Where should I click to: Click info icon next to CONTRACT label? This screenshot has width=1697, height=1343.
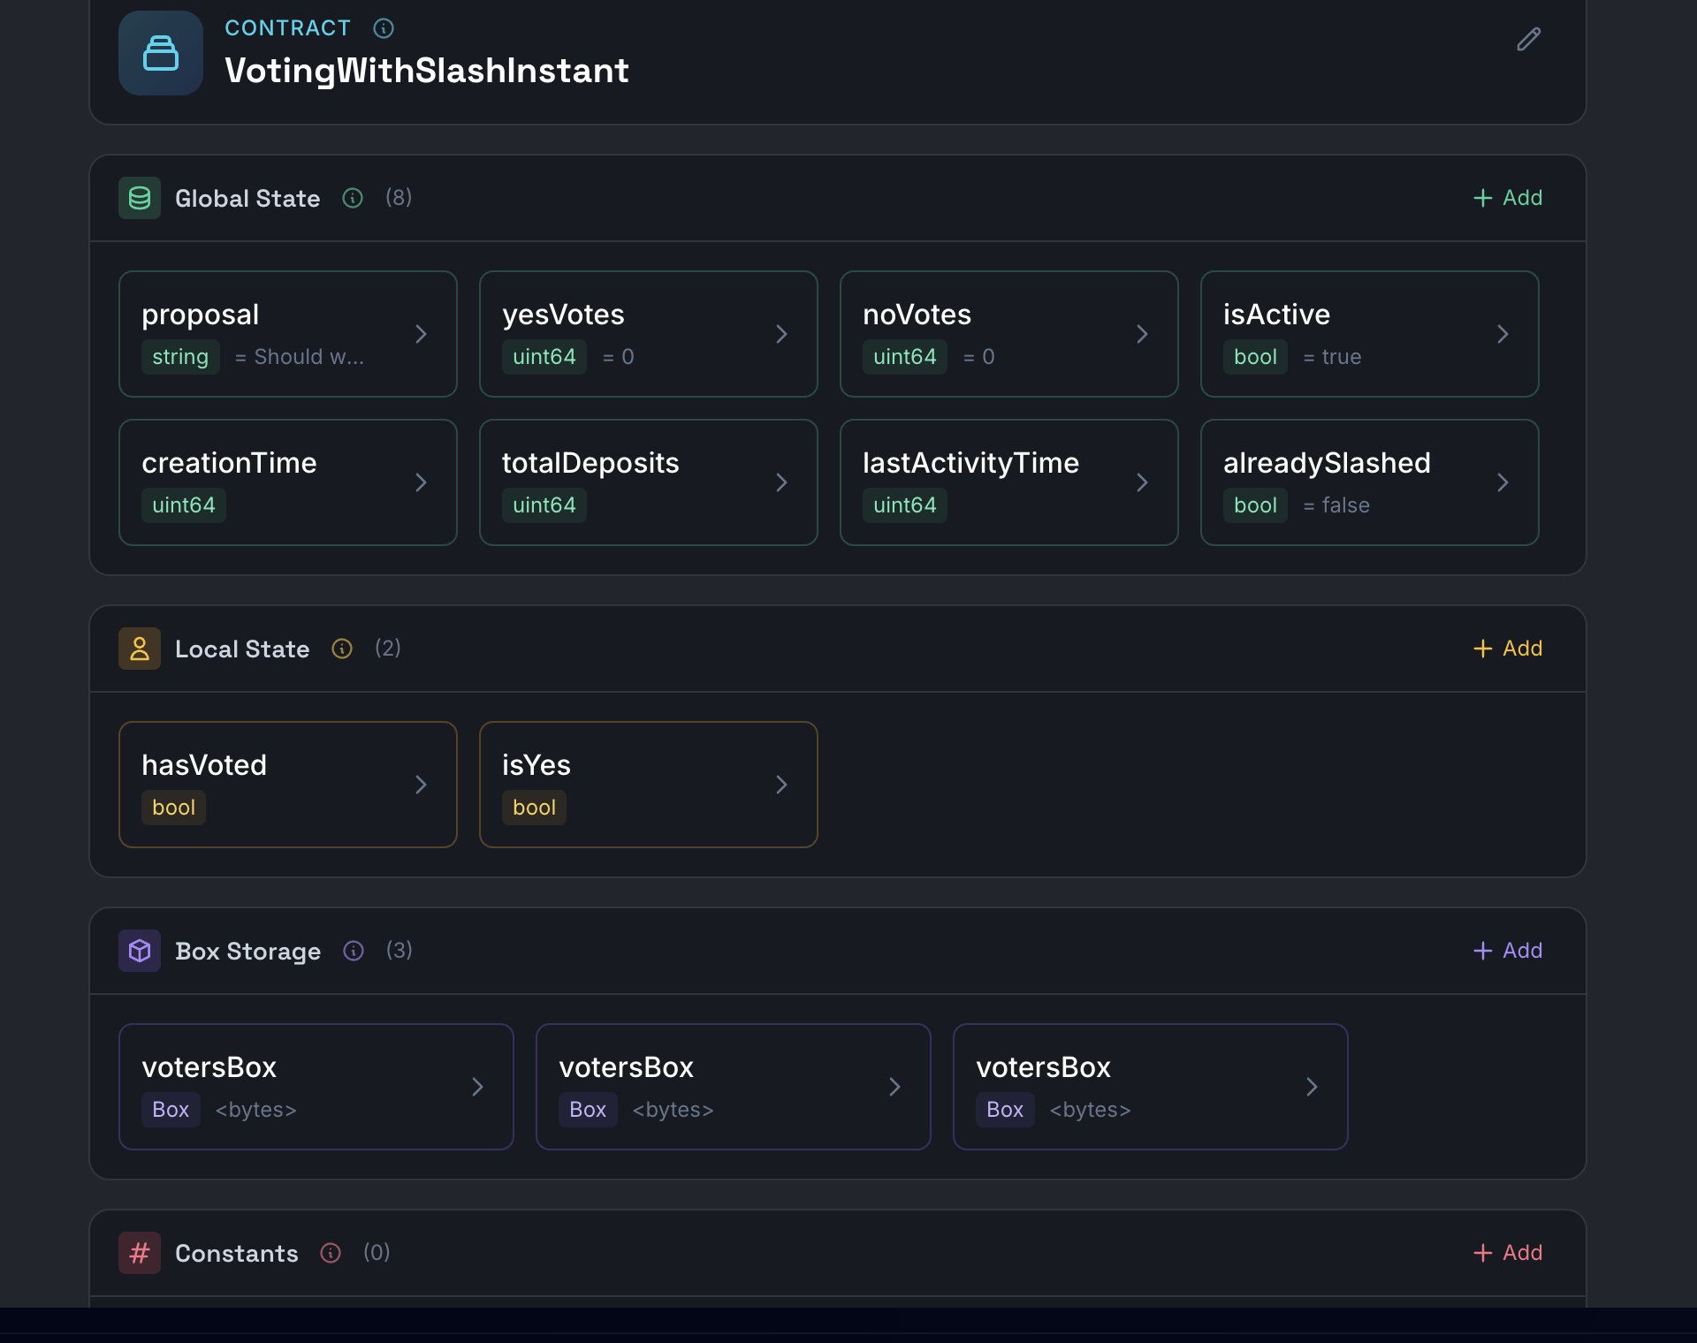[384, 28]
